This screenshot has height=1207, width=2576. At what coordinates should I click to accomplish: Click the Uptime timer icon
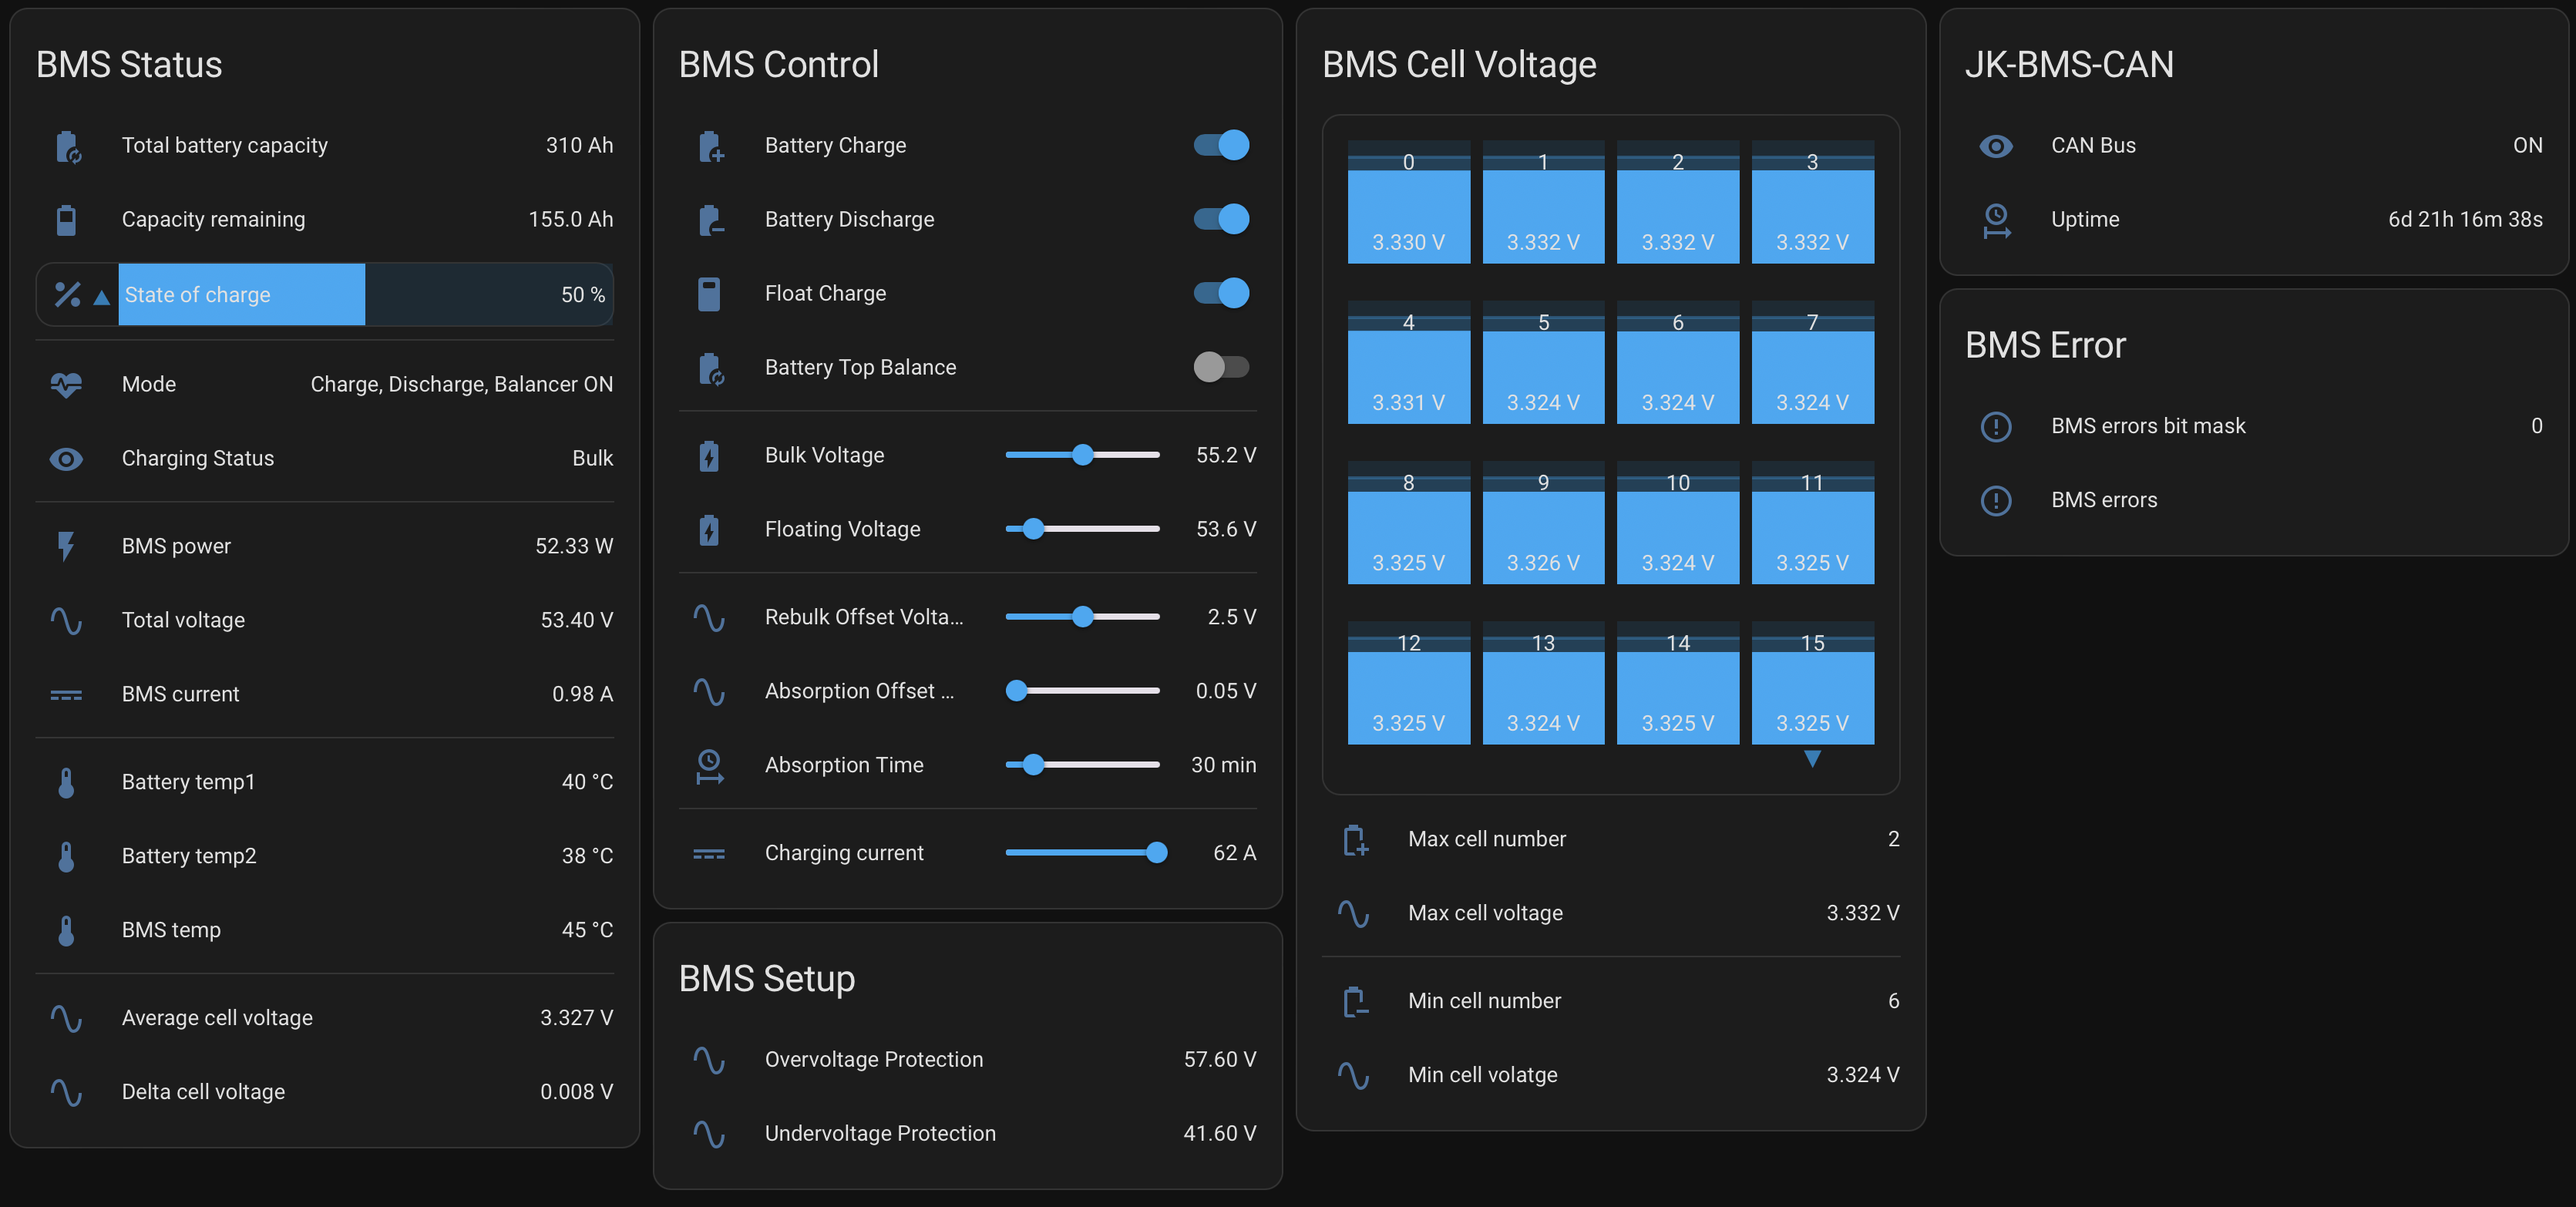pos(1996,220)
